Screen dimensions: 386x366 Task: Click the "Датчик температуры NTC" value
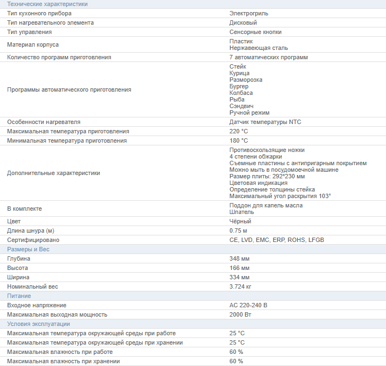(x=265, y=122)
